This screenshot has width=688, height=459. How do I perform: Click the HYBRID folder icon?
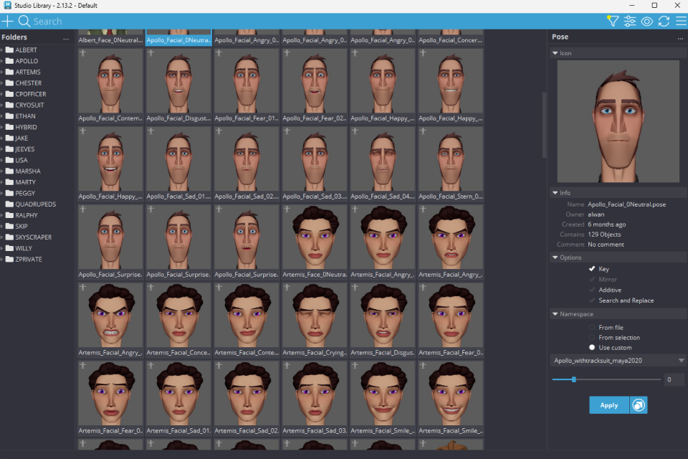[9, 127]
